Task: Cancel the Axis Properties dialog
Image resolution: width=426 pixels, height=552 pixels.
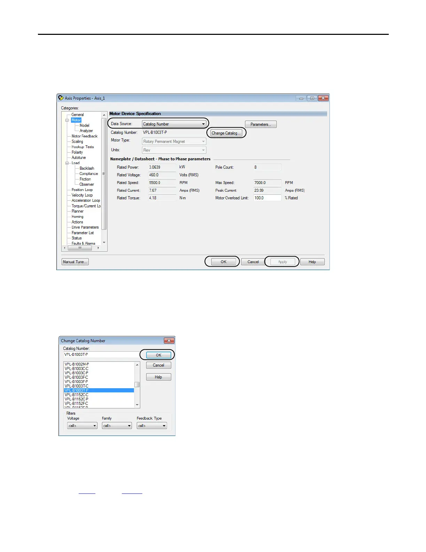Action: 253,262
